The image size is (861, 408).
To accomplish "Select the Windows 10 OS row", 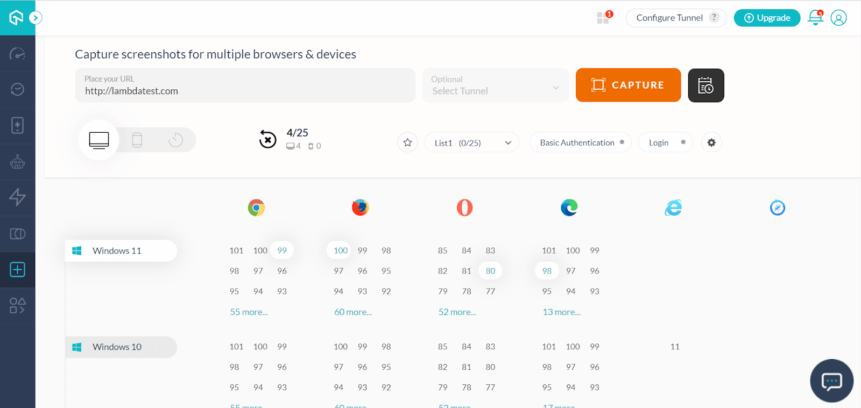I will tap(121, 347).
